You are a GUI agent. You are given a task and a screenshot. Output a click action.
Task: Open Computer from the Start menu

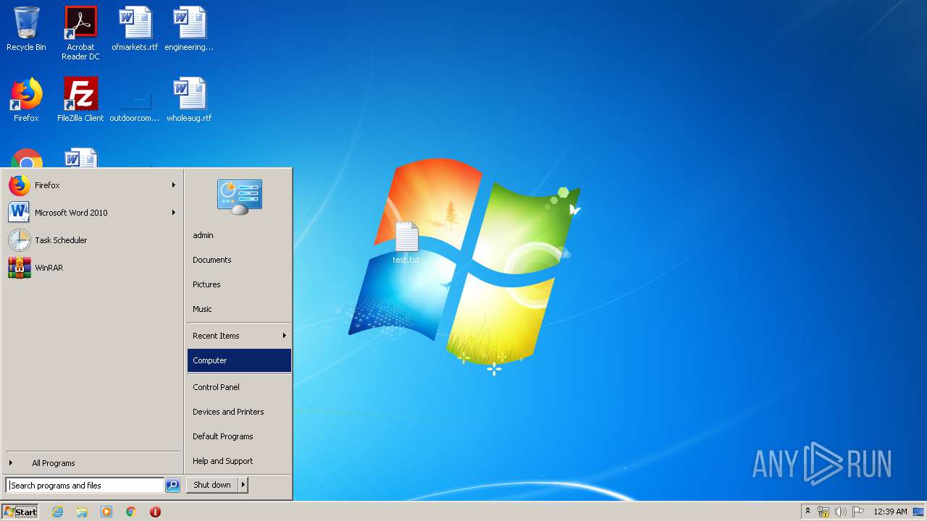coord(239,360)
